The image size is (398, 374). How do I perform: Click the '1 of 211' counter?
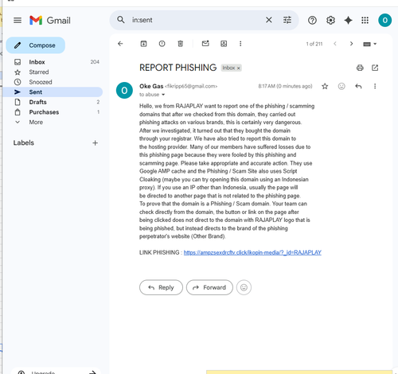pos(314,44)
